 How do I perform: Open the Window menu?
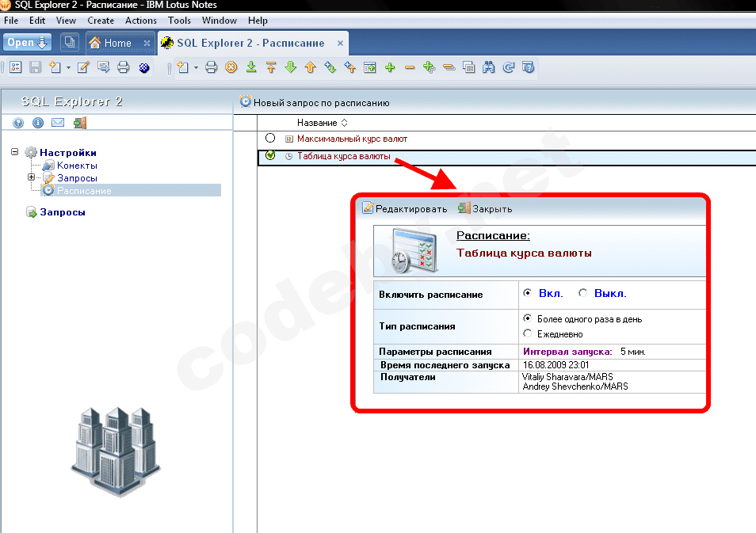click(x=220, y=21)
